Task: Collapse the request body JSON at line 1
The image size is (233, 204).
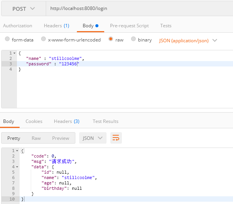Action: [x=14, y=53]
